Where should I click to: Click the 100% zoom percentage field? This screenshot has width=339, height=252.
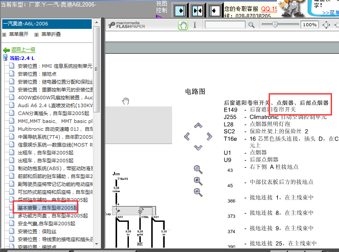[x=310, y=24]
